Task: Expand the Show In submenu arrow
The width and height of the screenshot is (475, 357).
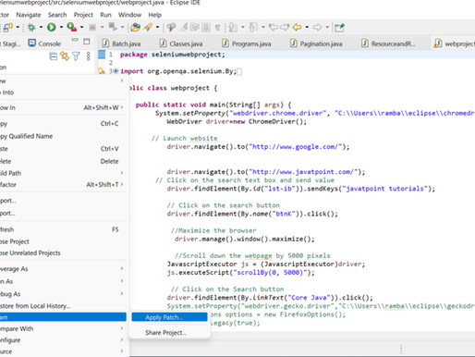Action: pyautogui.click(x=122, y=107)
